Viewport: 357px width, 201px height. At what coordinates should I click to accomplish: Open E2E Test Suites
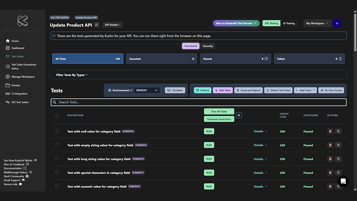17,102
